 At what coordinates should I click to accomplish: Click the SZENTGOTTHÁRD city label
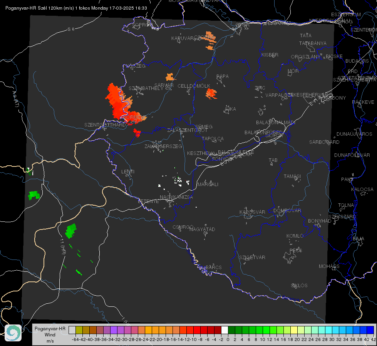[105, 125]
